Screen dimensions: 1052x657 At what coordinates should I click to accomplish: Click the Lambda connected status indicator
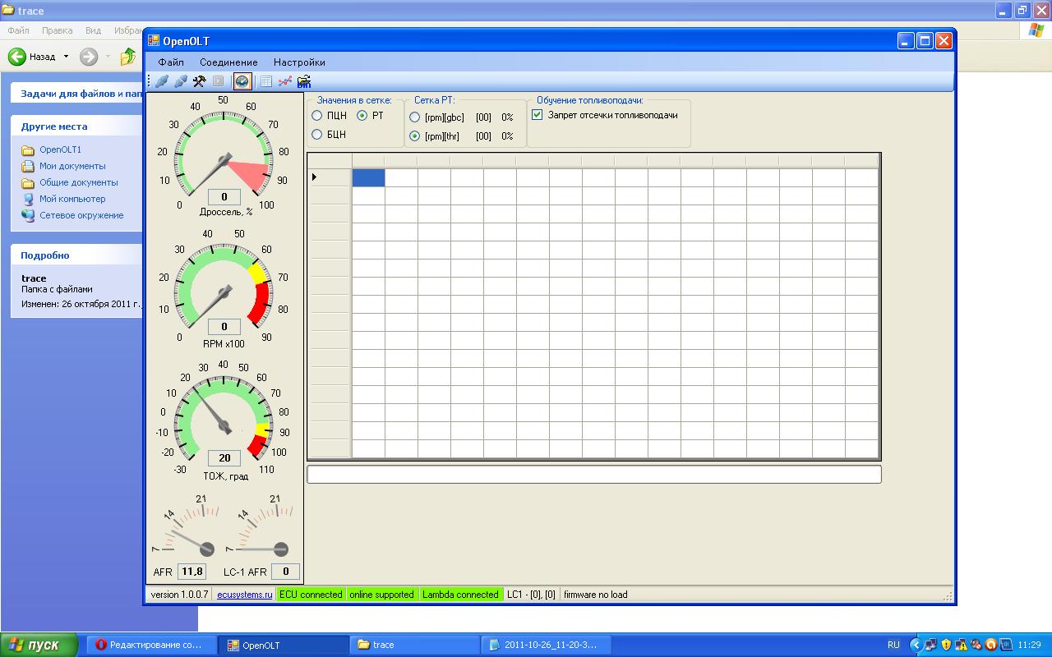(460, 595)
